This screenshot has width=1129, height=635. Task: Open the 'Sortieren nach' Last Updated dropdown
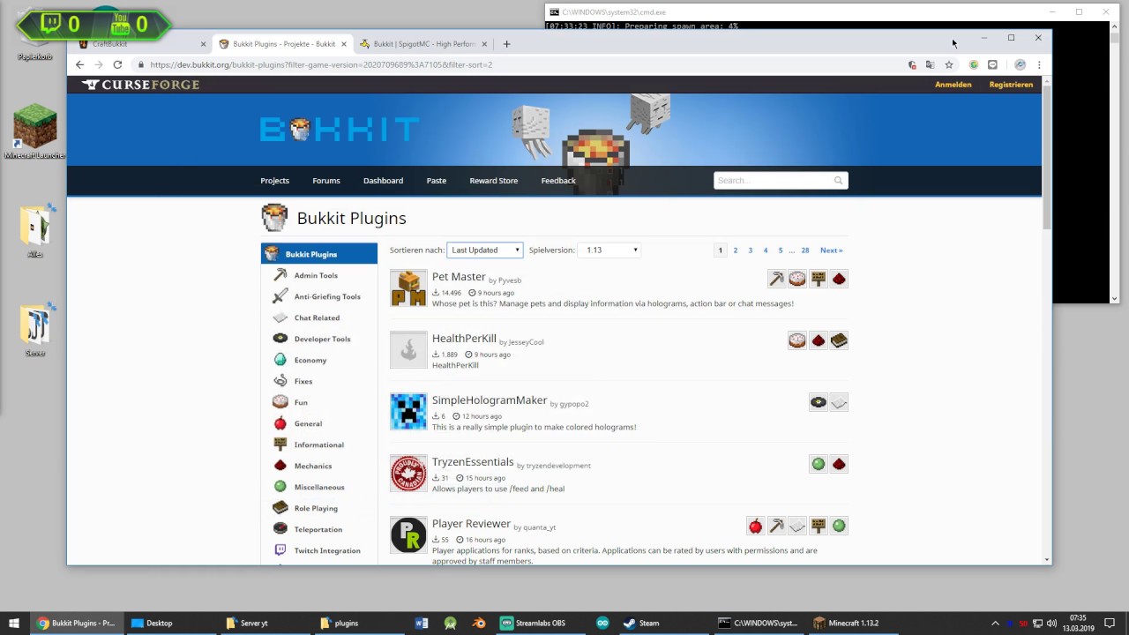[484, 250]
